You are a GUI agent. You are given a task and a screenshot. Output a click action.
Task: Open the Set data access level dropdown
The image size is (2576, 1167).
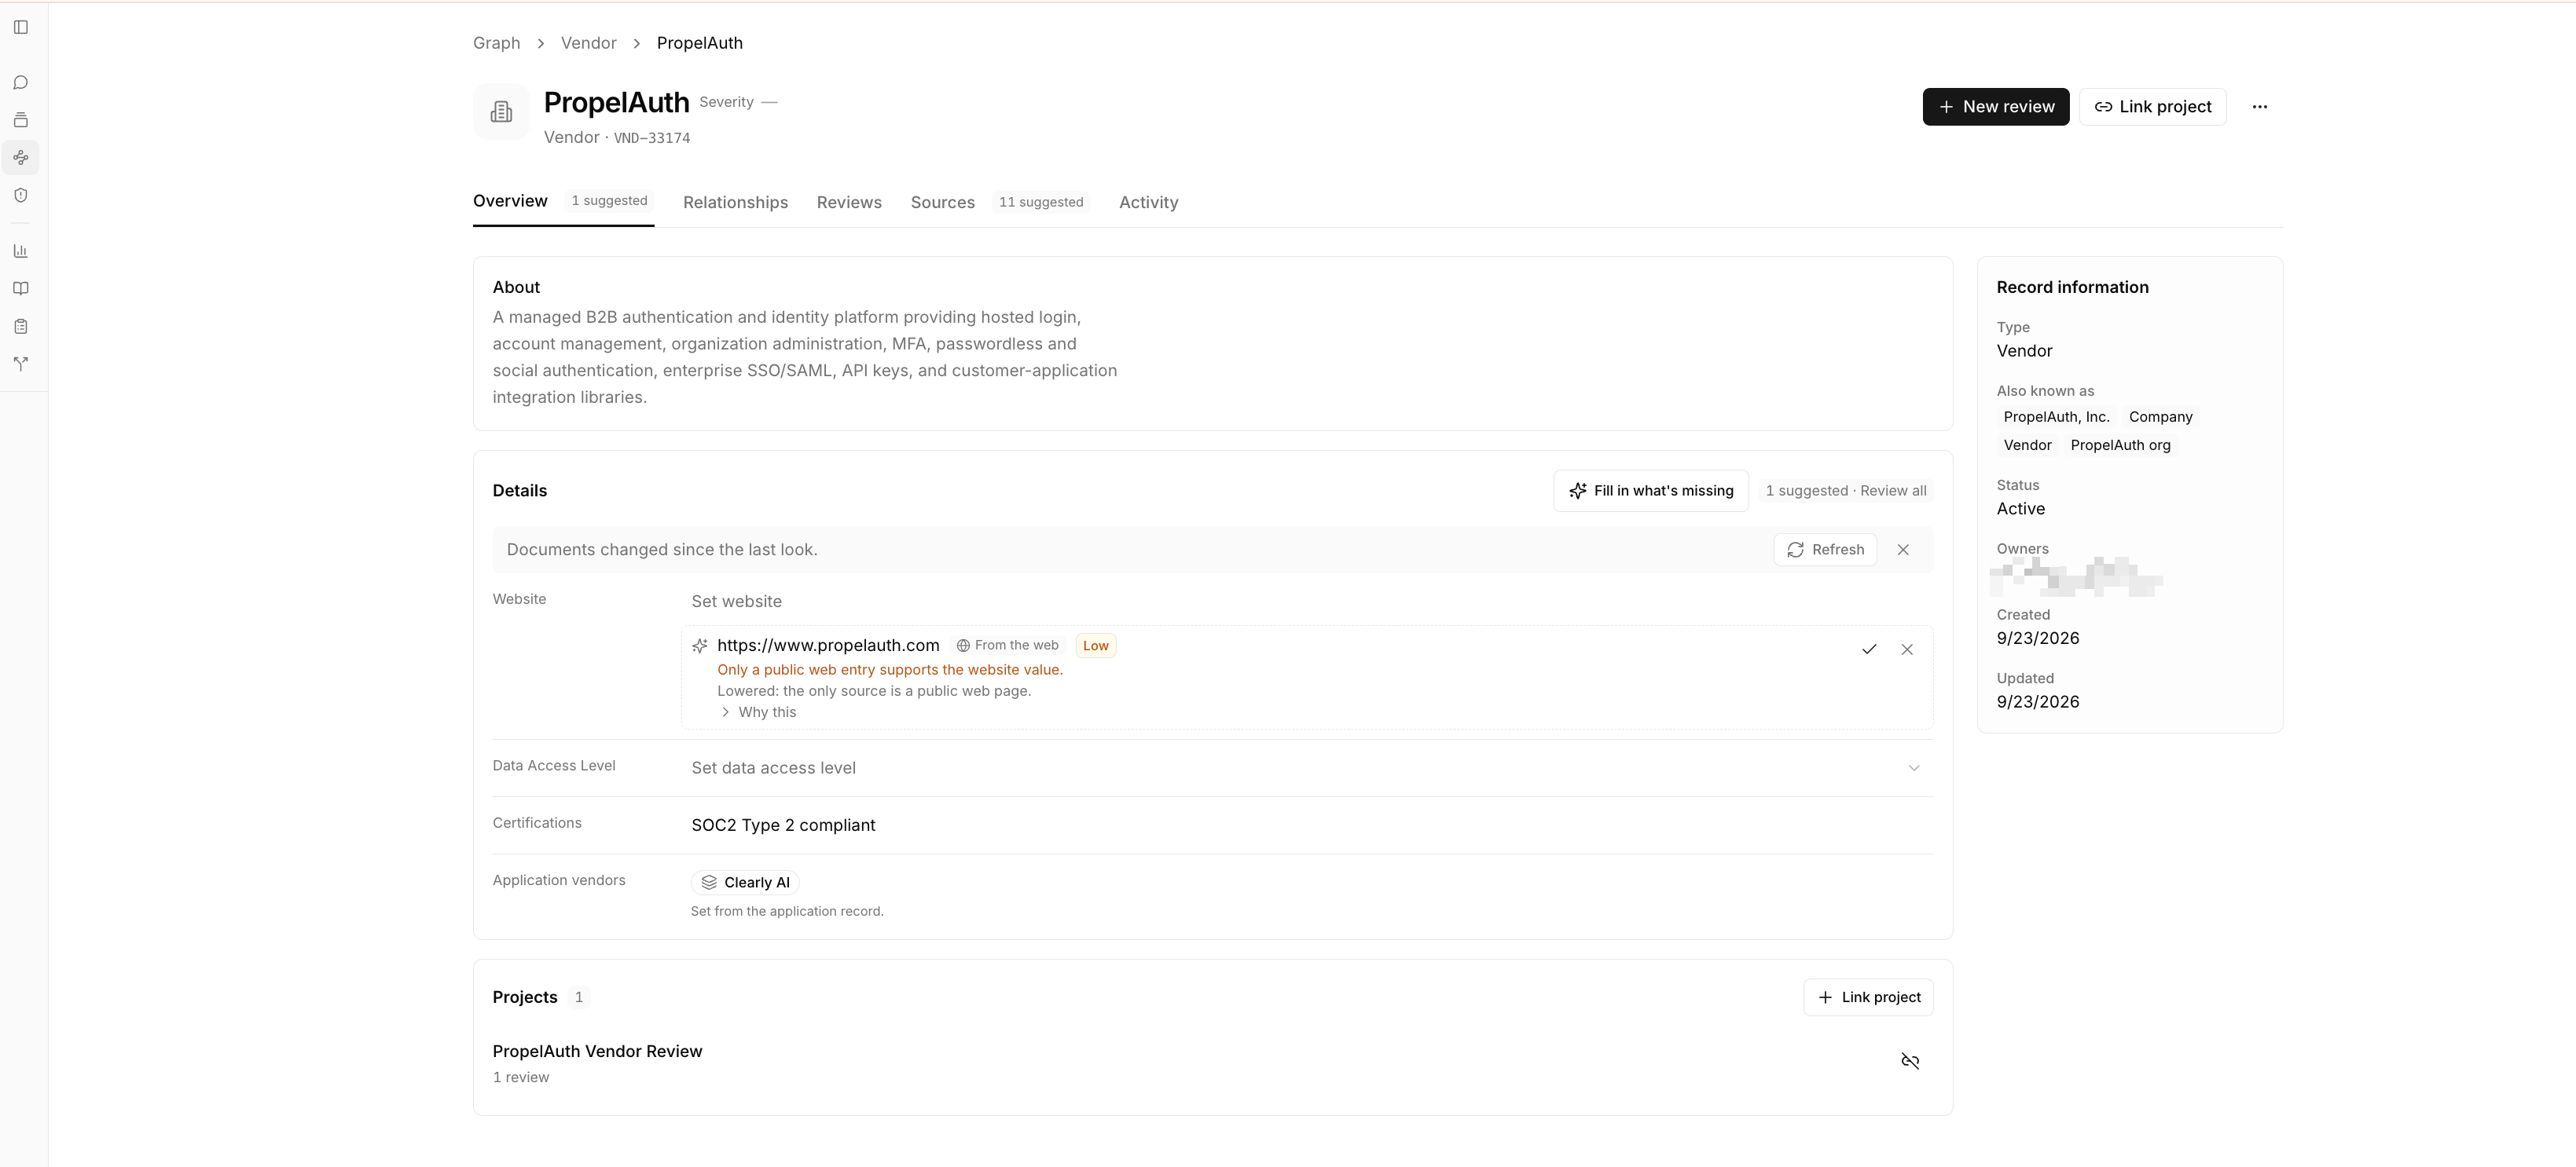tap(1307, 768)
